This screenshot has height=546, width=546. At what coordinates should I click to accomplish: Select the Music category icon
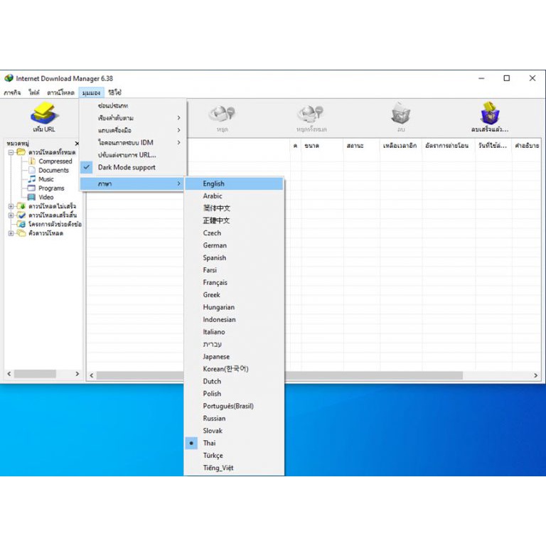(x=32, y=179)
